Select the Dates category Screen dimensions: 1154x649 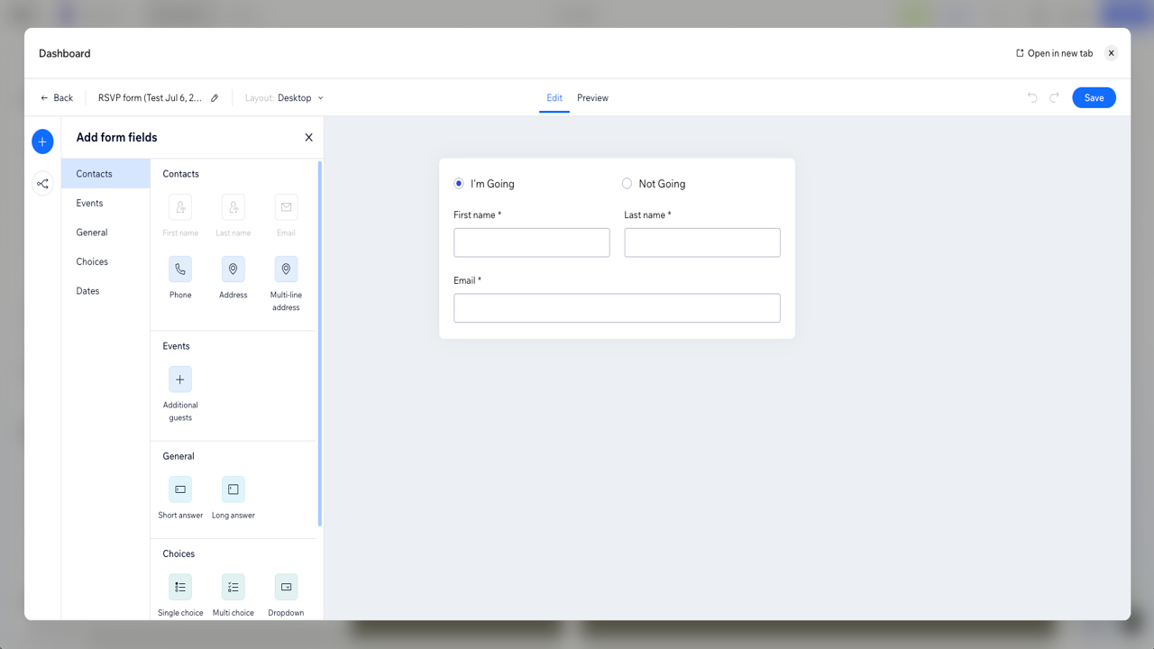[x=105, y=291]
